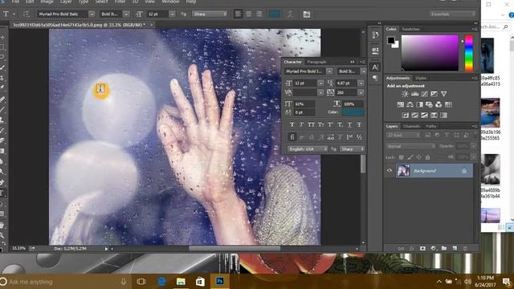This screenshot has height=289, width=514.
Task: Toggle standard ligatures fi button
Action: 292,137
